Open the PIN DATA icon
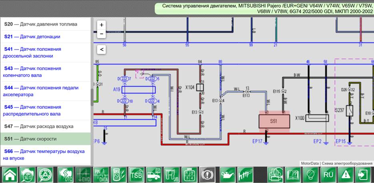 pos(101,175)
